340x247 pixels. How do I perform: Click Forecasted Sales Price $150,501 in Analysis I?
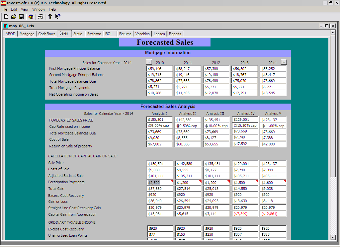coord(159,120)
